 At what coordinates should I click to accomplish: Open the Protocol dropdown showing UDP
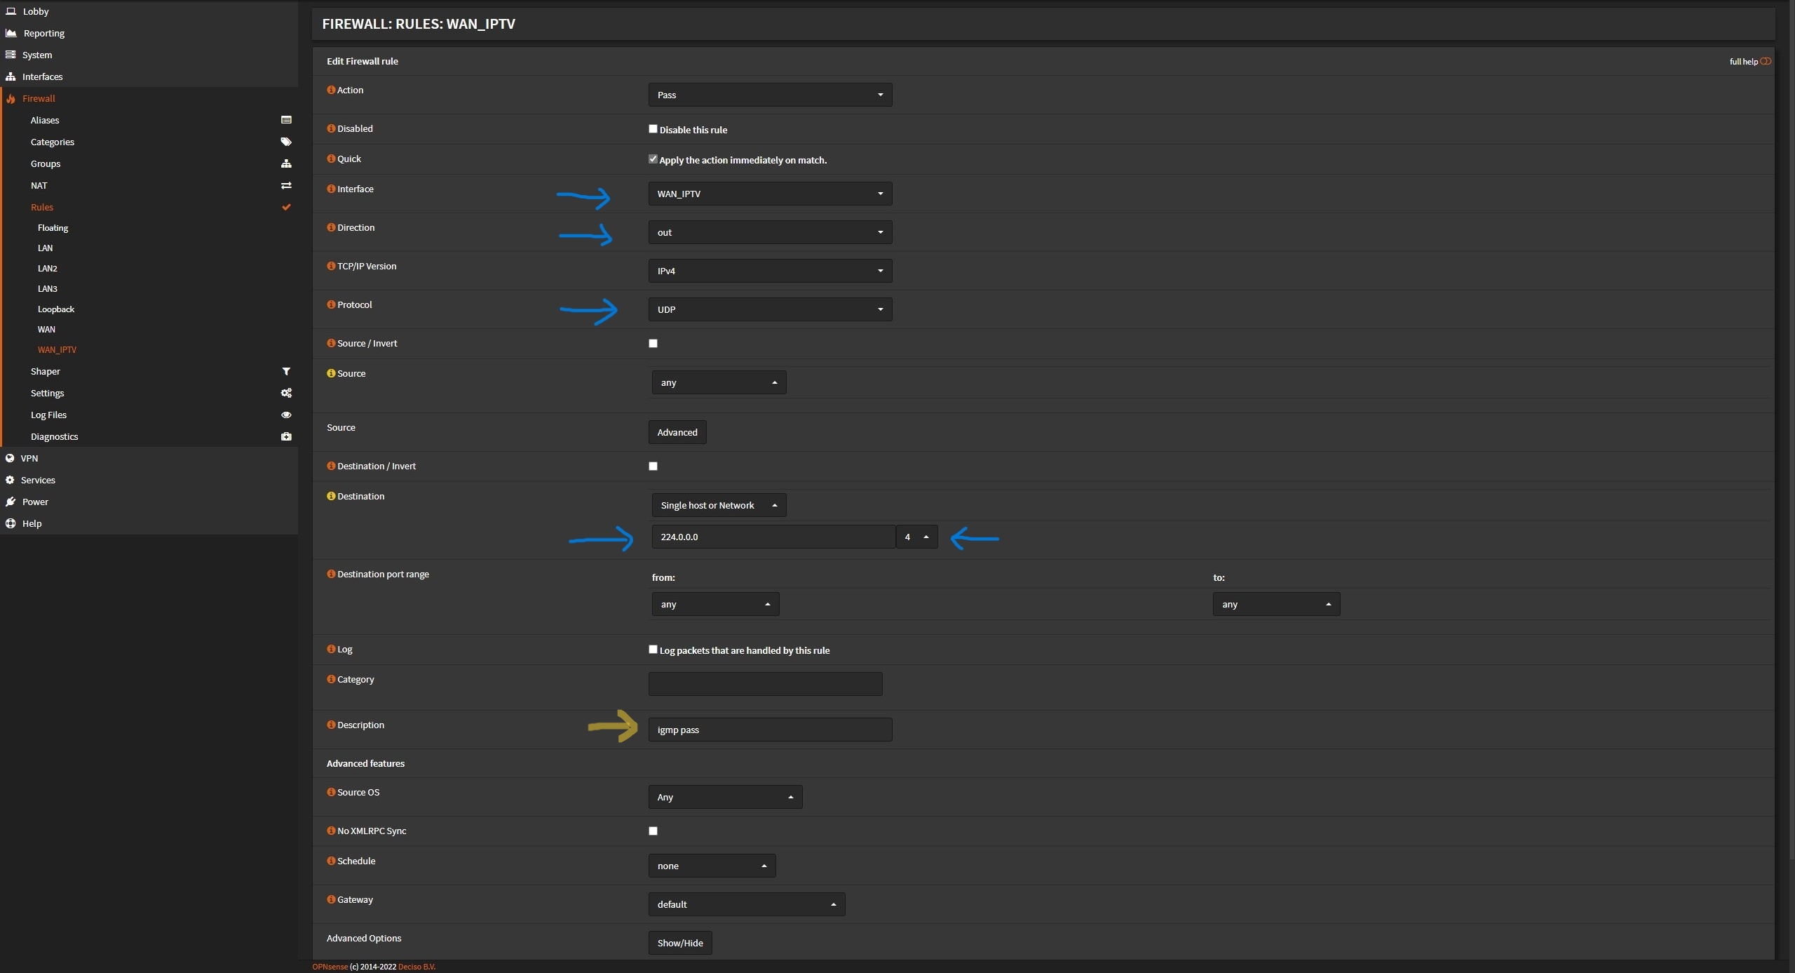click(769, 309)
